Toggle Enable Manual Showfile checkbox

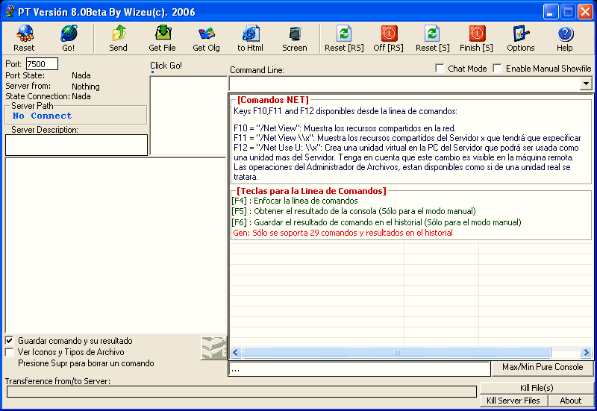(x=496, y=69)
